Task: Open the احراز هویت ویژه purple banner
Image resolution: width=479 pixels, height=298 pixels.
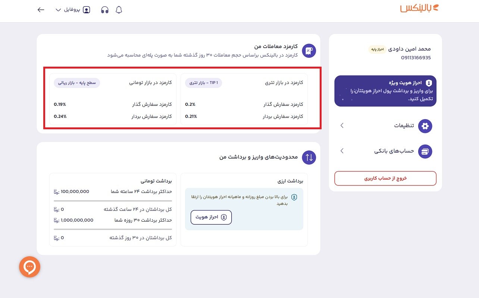Action: pos(385,91)
